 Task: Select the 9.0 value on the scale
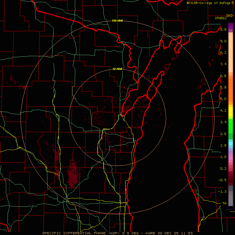coord(223,41)
